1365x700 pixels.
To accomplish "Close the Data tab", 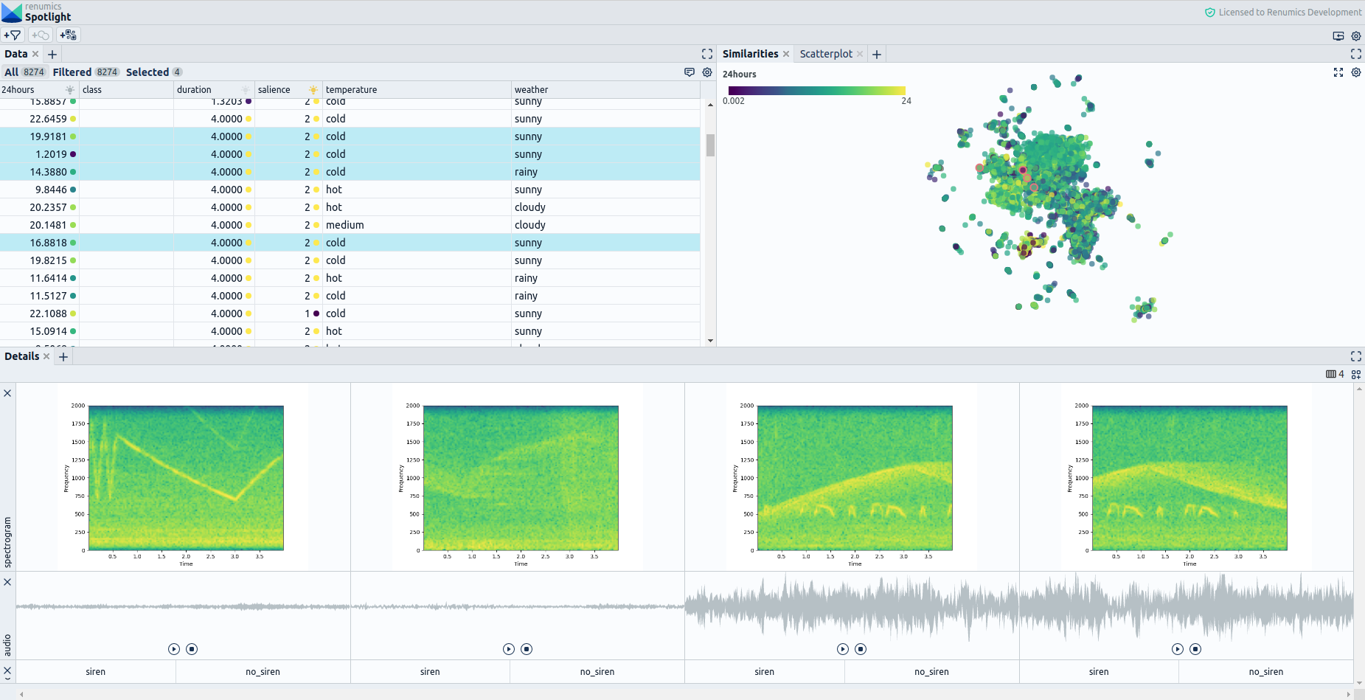I will [x=35, y=54].
